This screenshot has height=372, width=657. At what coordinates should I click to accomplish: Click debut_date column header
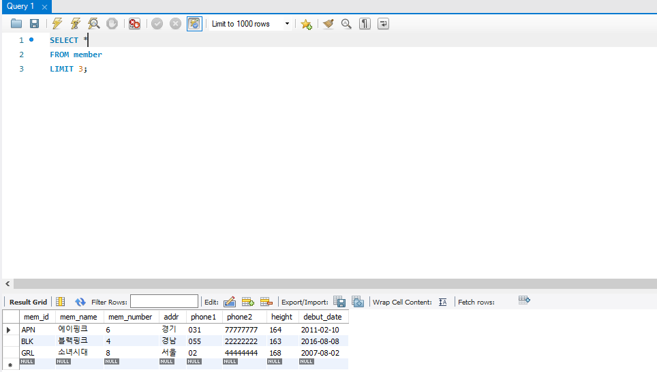click(x=322, y=317)
